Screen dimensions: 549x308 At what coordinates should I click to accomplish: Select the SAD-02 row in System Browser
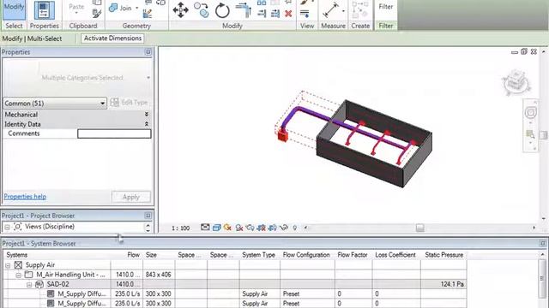point(235,284)
